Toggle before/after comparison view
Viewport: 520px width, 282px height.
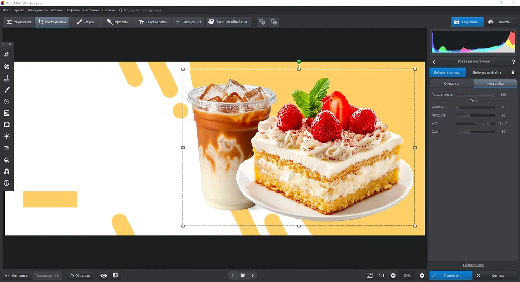115,275
